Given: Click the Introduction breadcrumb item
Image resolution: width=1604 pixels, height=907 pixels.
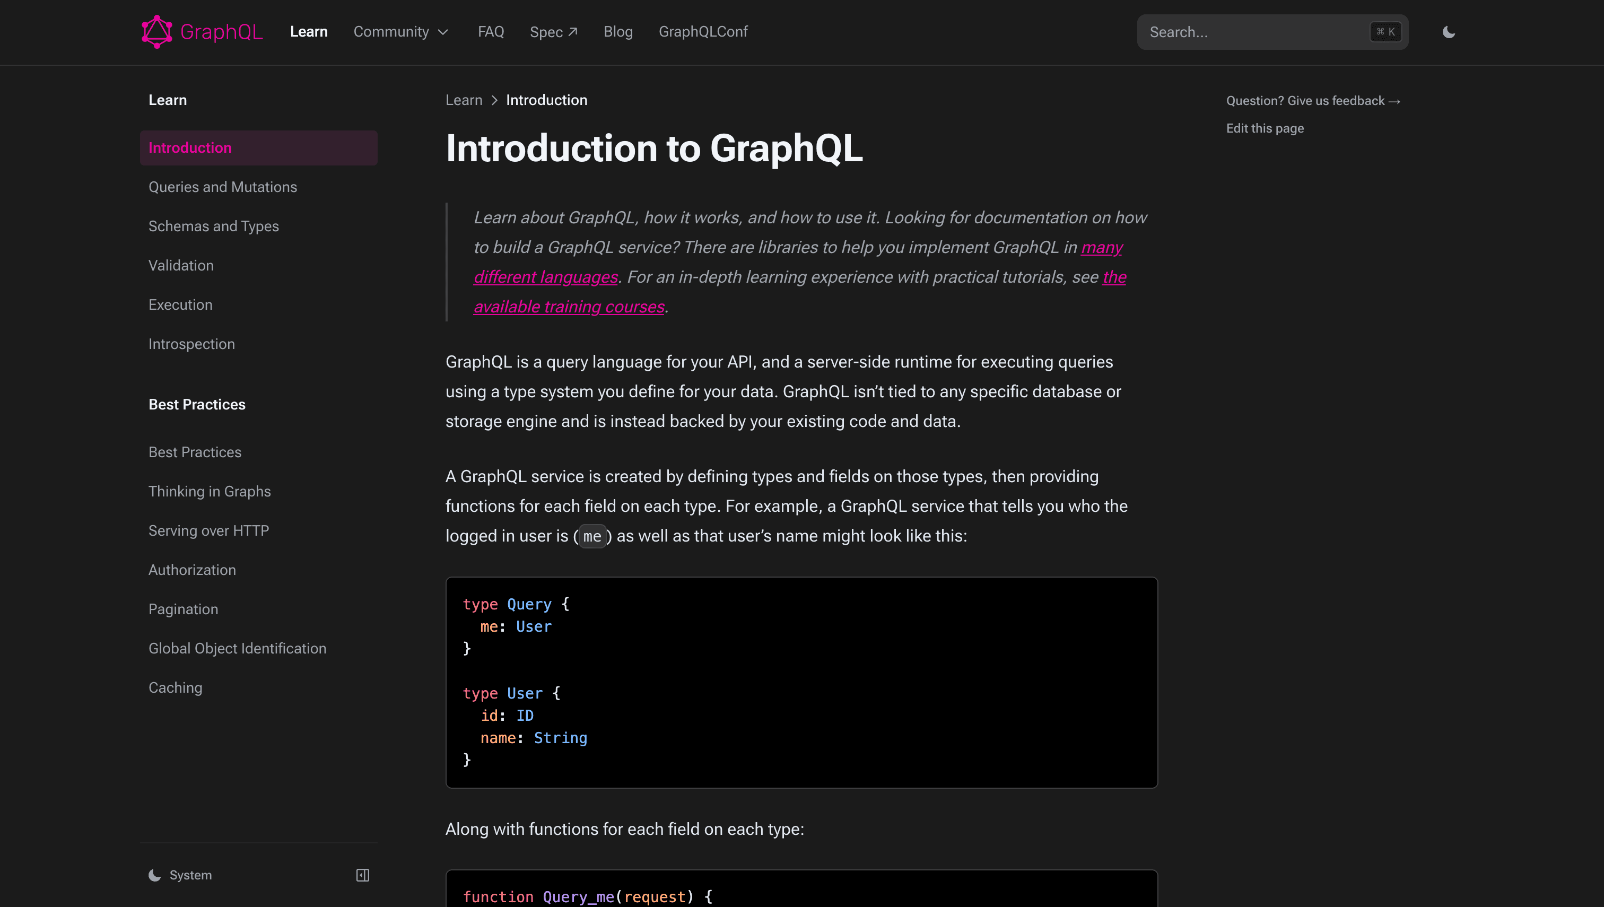Looking at the screenshot, I should coord(546,100).
